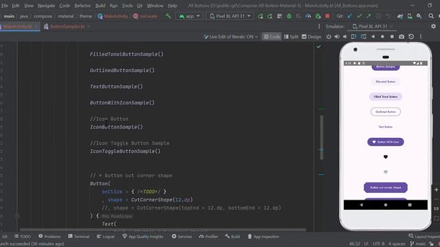Click the emulator toolbar Home circle

click(x=382, y=36)
